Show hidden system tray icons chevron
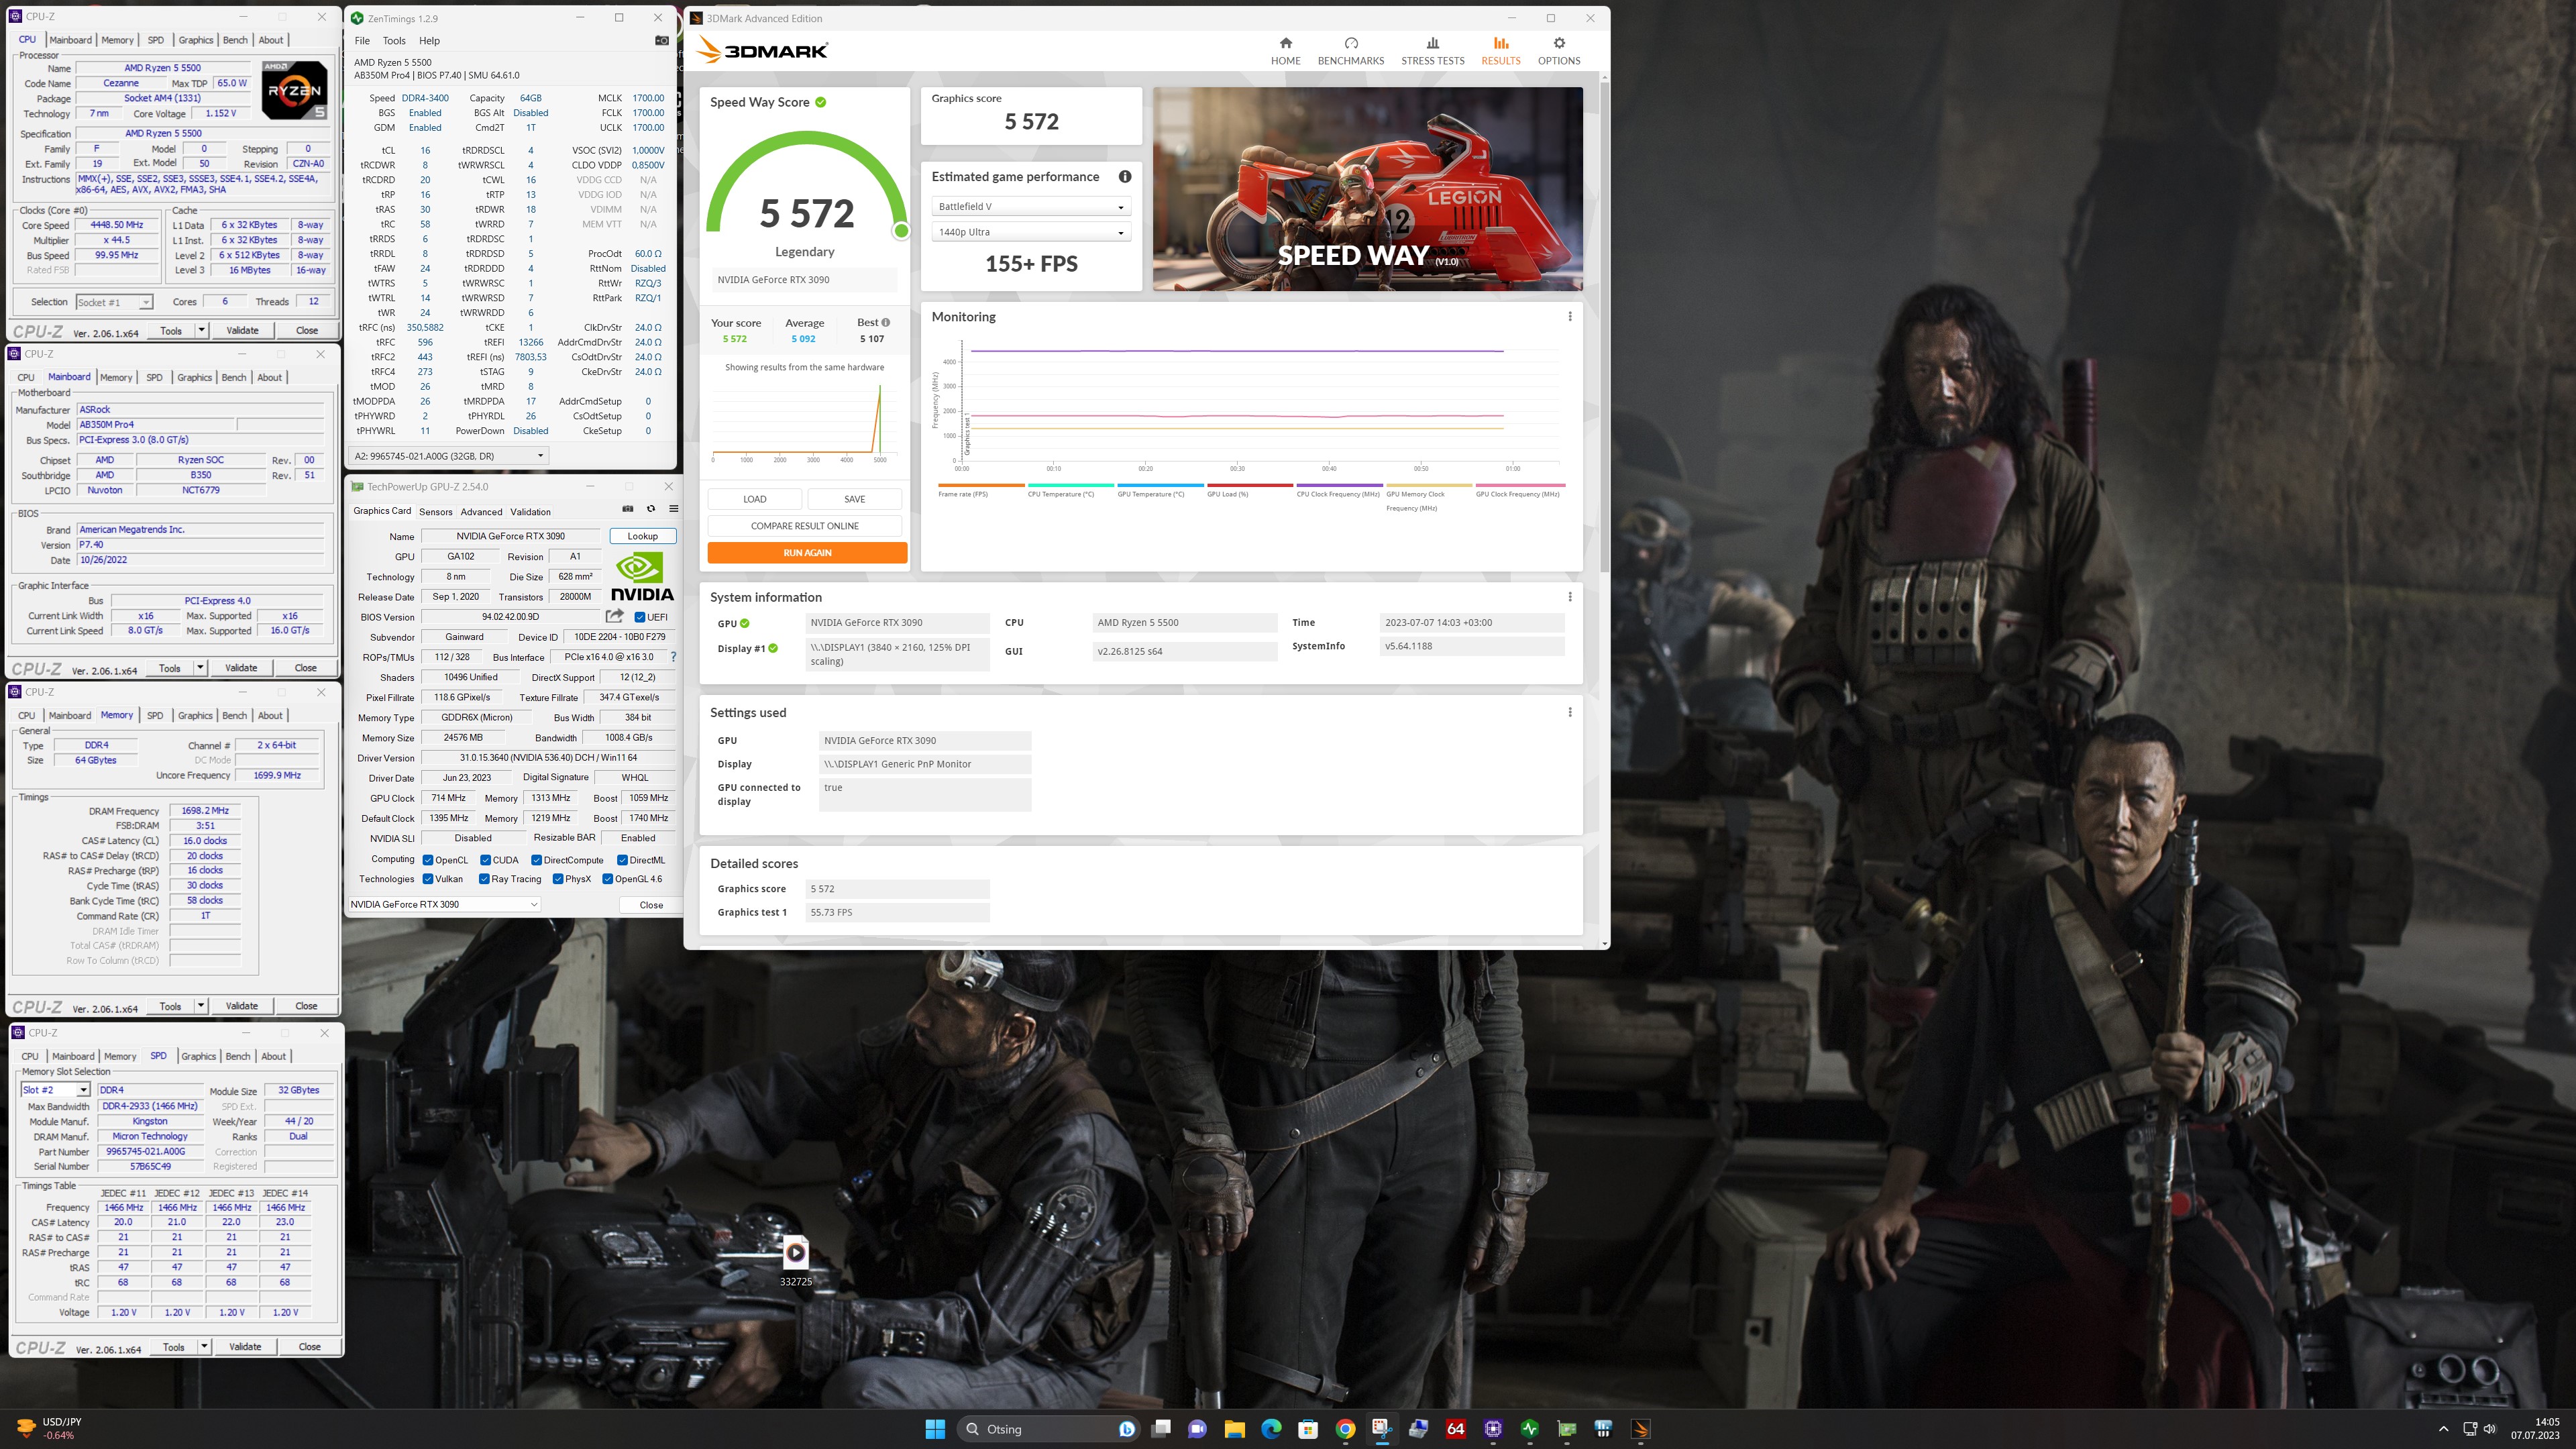The width and height of the screenshot is (2576, 1449). pos(2443,1429)
